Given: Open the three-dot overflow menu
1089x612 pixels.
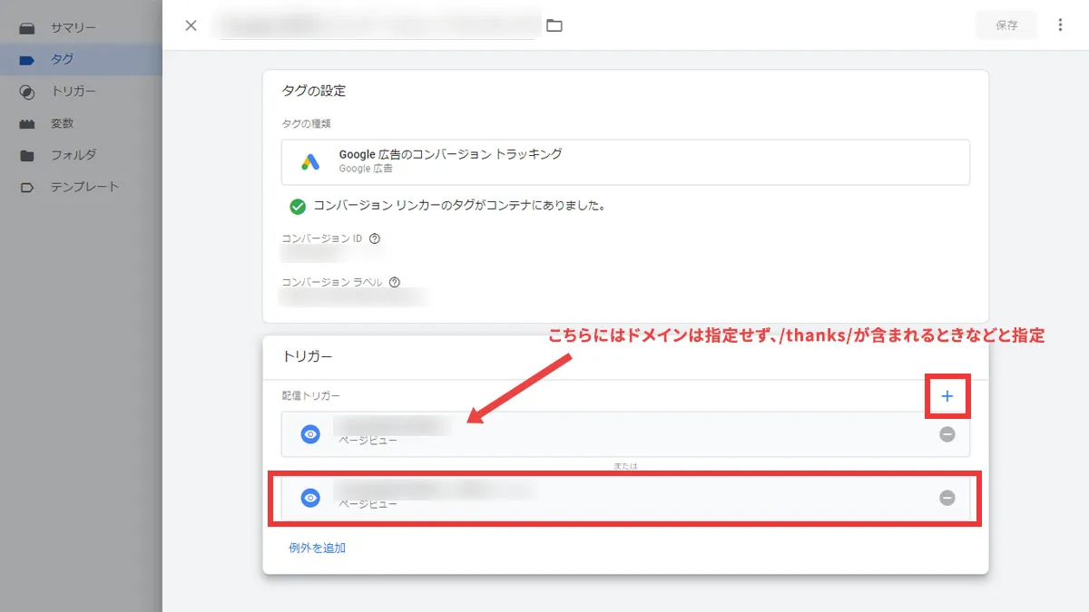Looking at the screenshot, I should point(1060,25).
